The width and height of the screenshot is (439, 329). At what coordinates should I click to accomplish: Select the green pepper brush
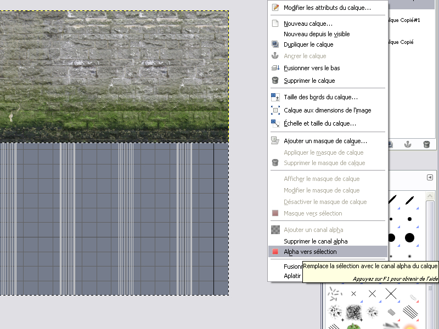tap(353, 326)
